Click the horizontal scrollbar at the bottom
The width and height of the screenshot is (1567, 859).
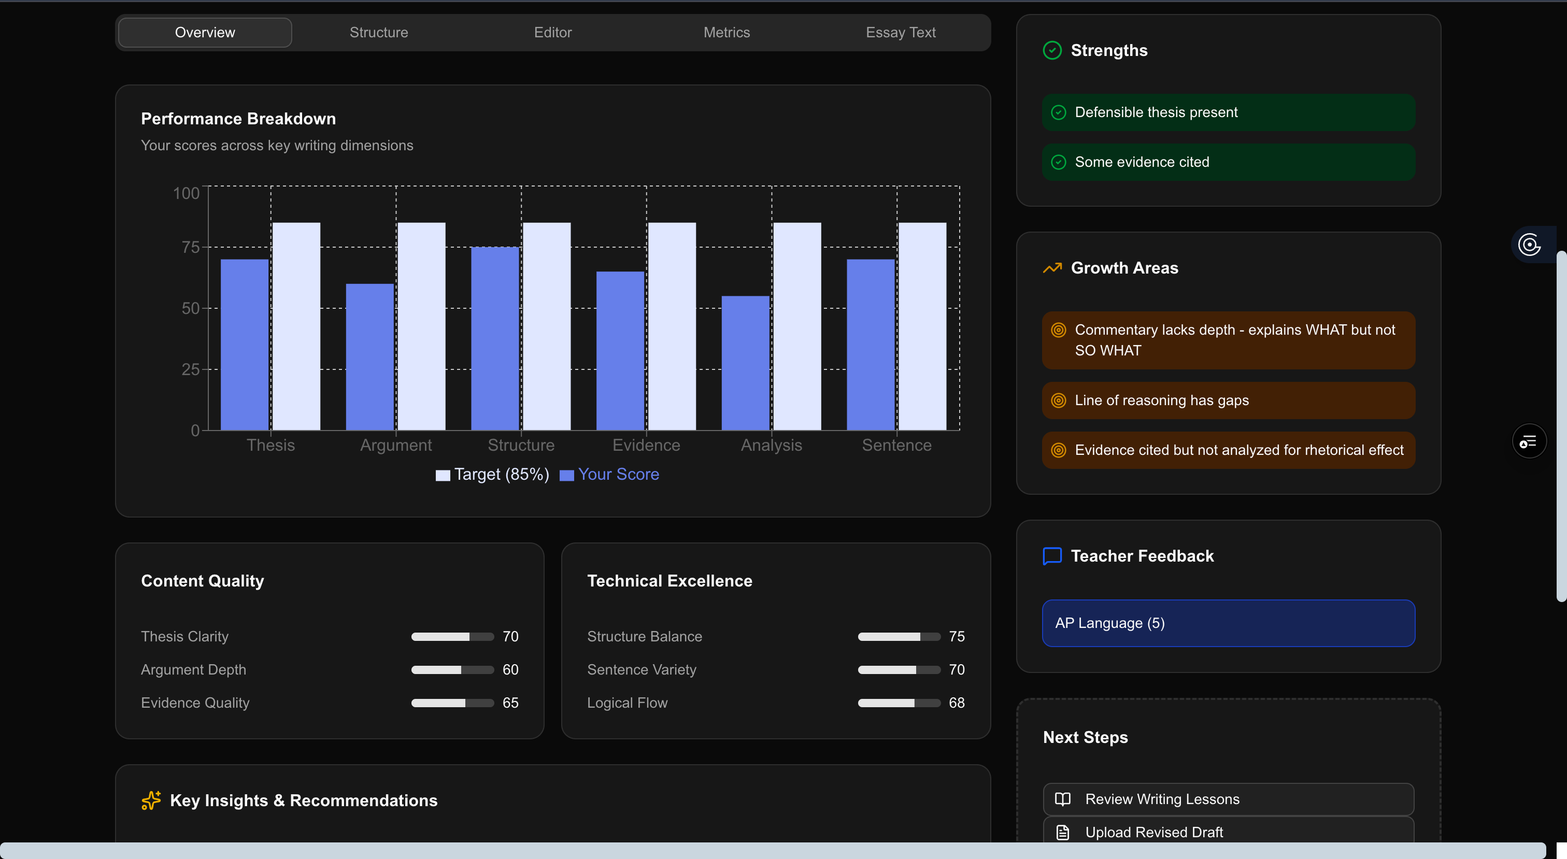pyautogui.click(x=773, y=850)
